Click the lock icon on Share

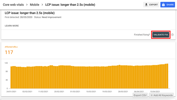[163, 5]
